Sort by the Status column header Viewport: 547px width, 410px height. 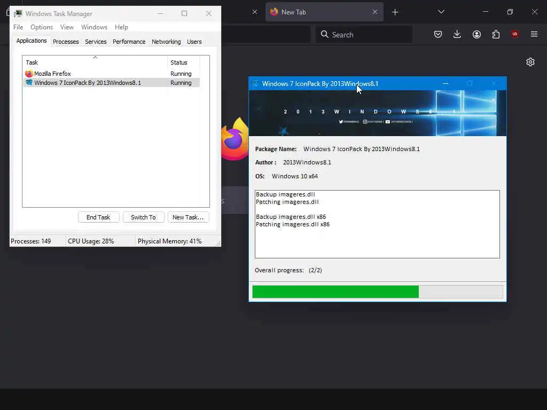point(184,62)
